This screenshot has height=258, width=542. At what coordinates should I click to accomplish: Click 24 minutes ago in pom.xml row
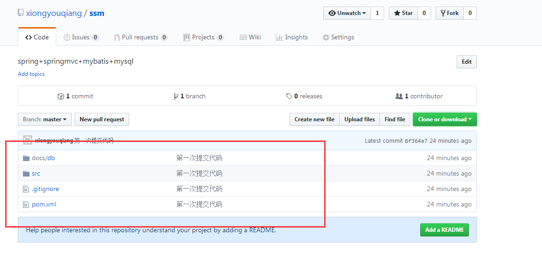click(x=449, y=205)
